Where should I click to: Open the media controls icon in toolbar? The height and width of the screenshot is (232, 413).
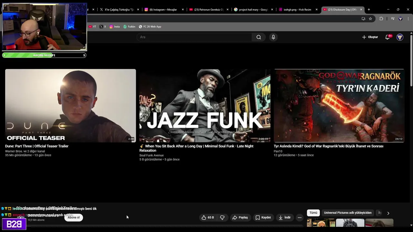(x=393, y=19)
